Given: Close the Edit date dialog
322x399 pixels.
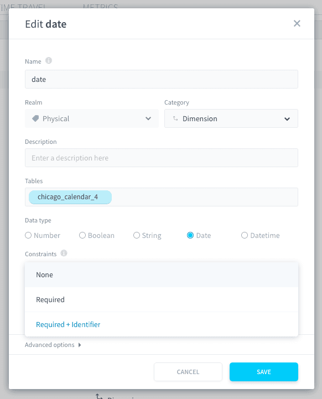Looking at the screenshot, I should click(297, 23).
